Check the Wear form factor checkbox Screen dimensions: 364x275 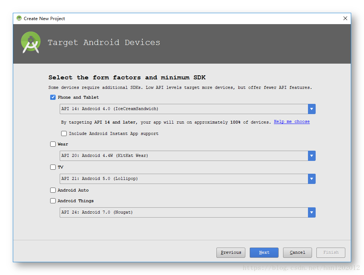pos(53,144)
